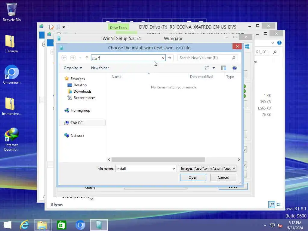Image resolution: width=308 pixels, height=231 pixels.
Task: Sort by the Name column header
Action: click(116, 77)
